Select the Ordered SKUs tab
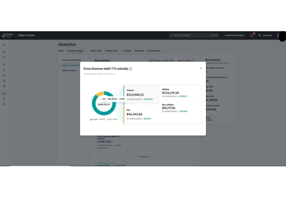This screenshot has height=215, width=286. click(x=104, y=165)
